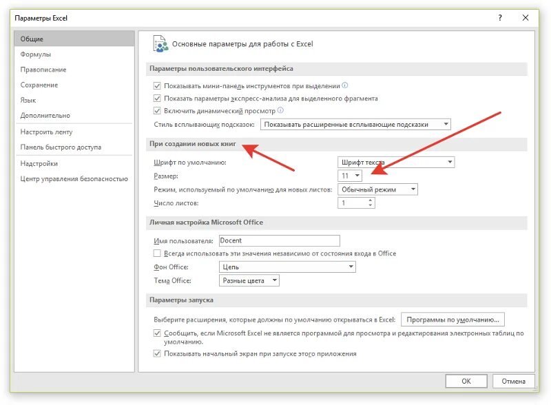Click the Число листов value field
551x405 pixels.
coord(353,203)
